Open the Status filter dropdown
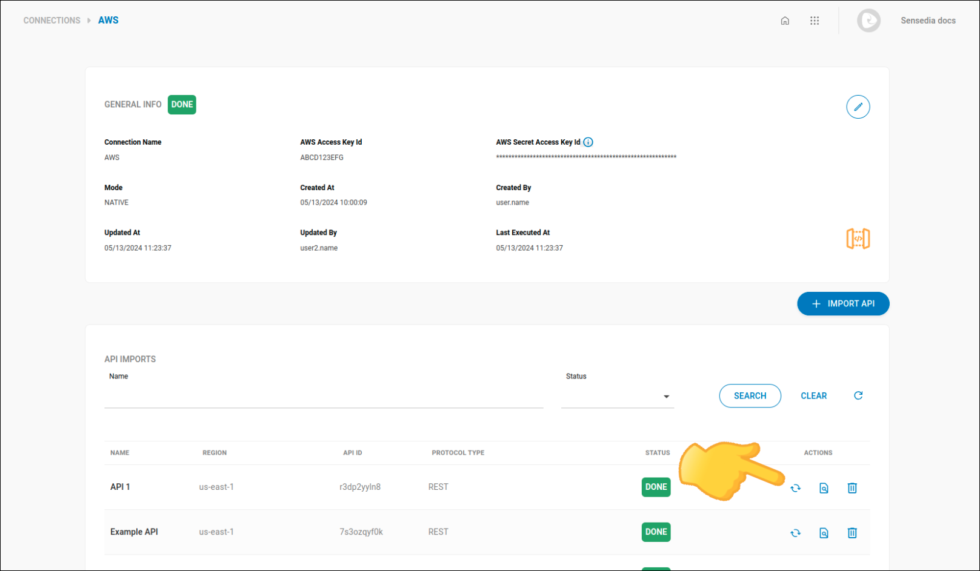 click(x=665, y=396)
